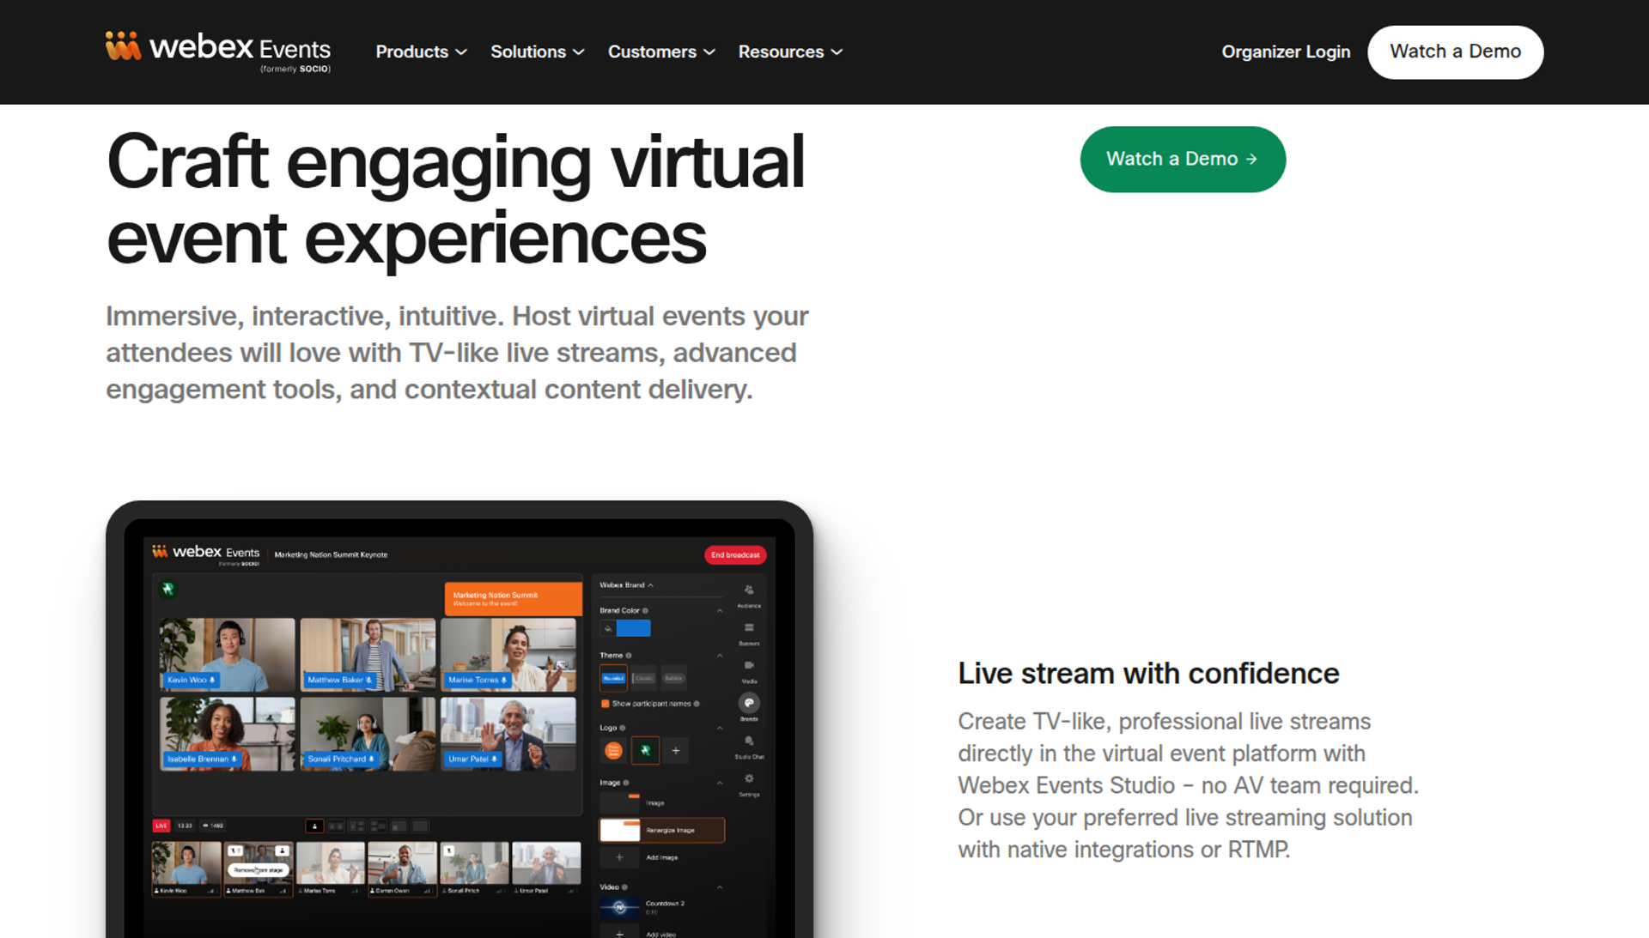
Task: Select the Reenergize Image item in preview
Action: pyautogui.click(x=661, y=830)
